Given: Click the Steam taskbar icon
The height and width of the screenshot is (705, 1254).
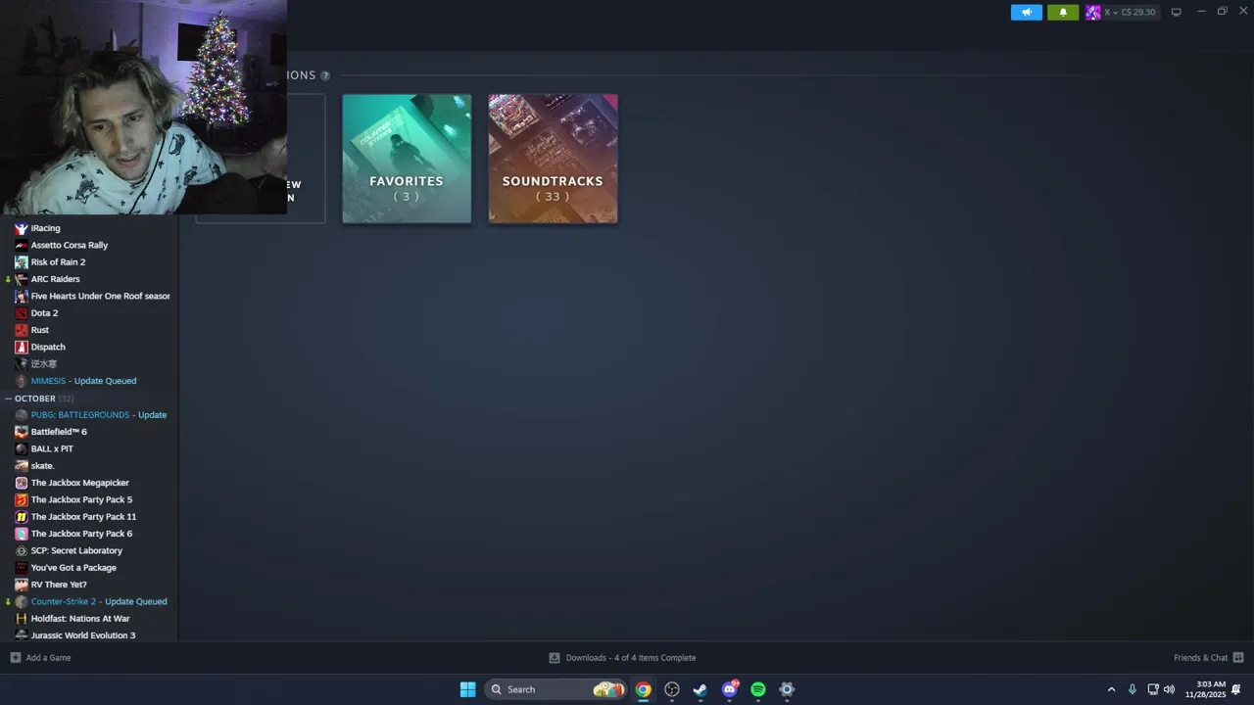Looking at the screenshot, I should coord(699,689).
